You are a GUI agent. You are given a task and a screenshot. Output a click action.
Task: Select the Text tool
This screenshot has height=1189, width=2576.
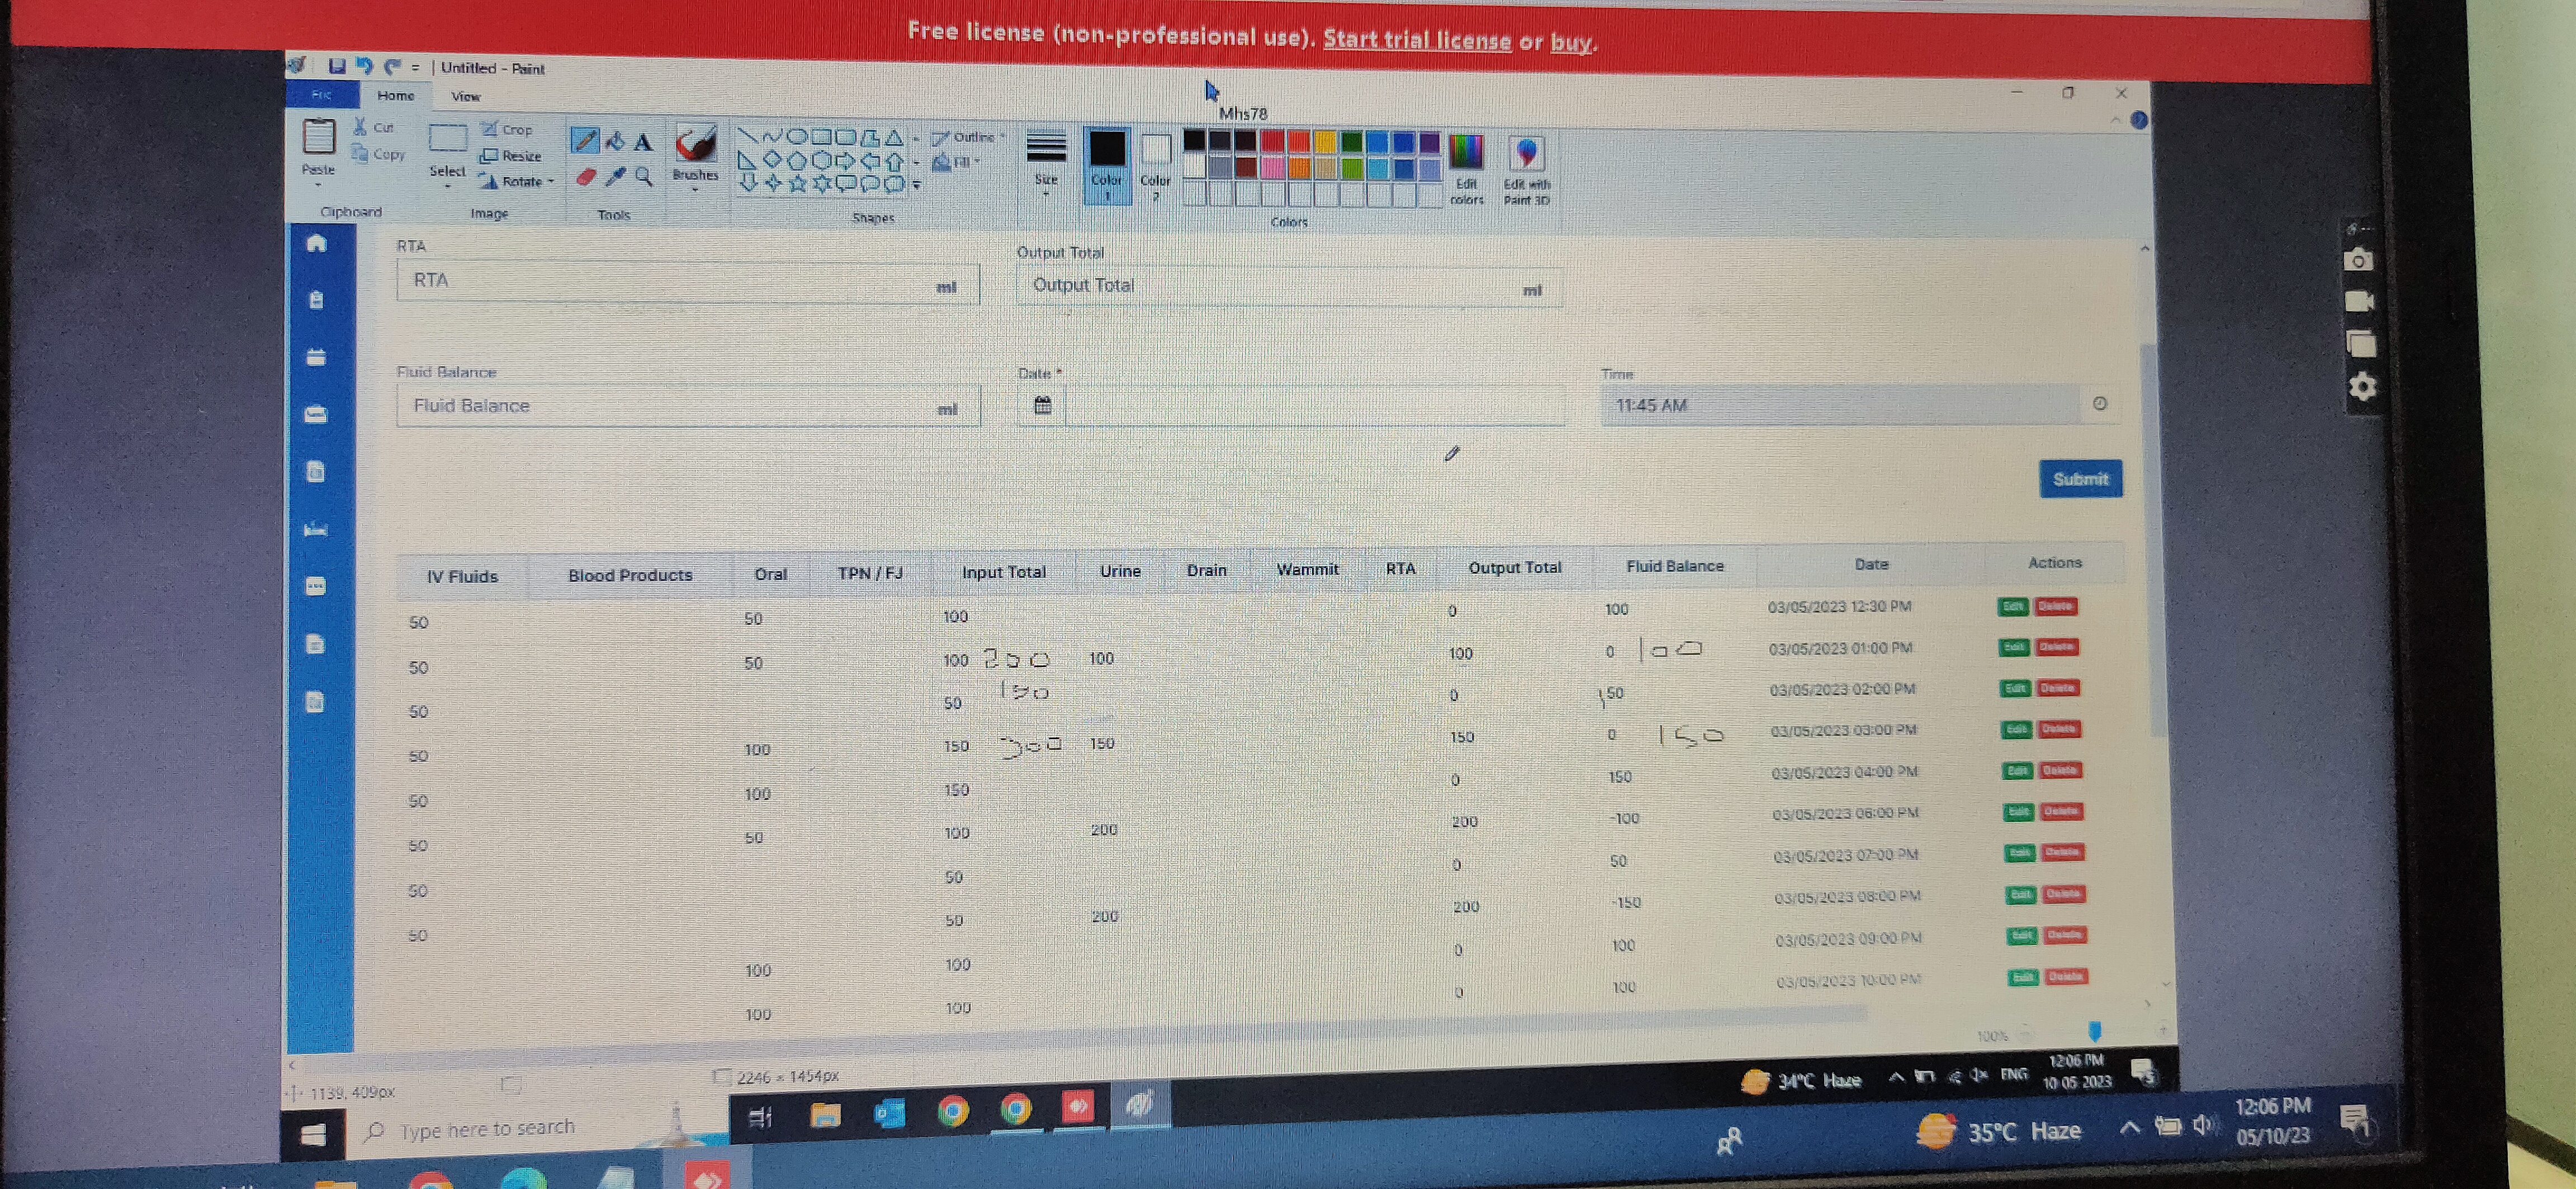coord(643,142)
